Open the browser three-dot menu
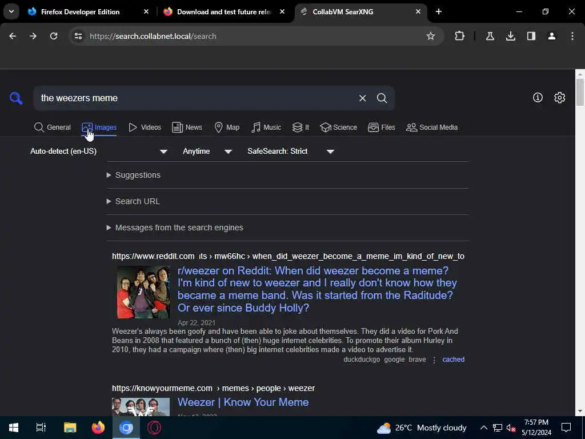Viewport: 585px width, 439px height. [572, 36]
